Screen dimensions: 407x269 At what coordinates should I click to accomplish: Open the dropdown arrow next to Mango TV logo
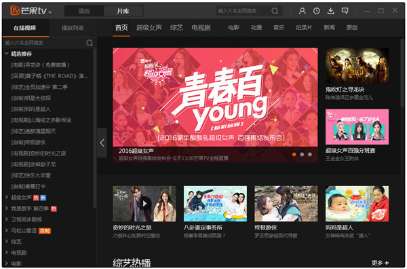coord(50,12)
